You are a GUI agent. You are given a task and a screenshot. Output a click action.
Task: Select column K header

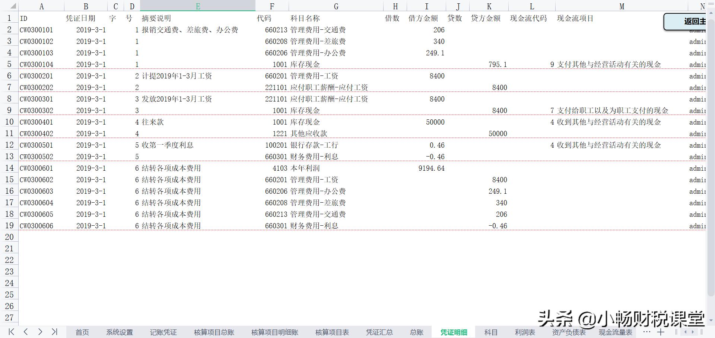coord(489,6)
